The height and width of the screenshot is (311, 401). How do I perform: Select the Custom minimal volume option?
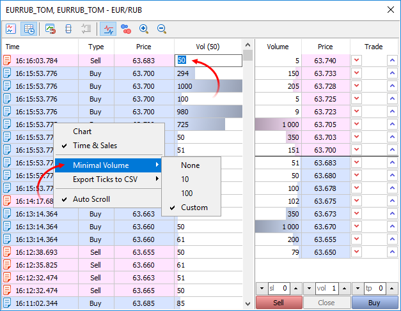(x=194, y=208)
